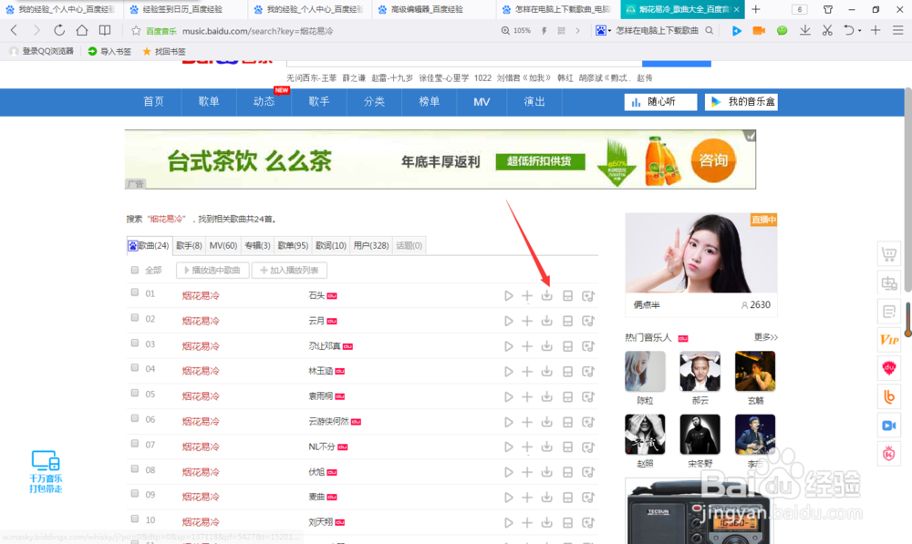Switch to the 歌单(95) tab
The width and height of the screenshot is (912, 544).
tap(293, 246)
